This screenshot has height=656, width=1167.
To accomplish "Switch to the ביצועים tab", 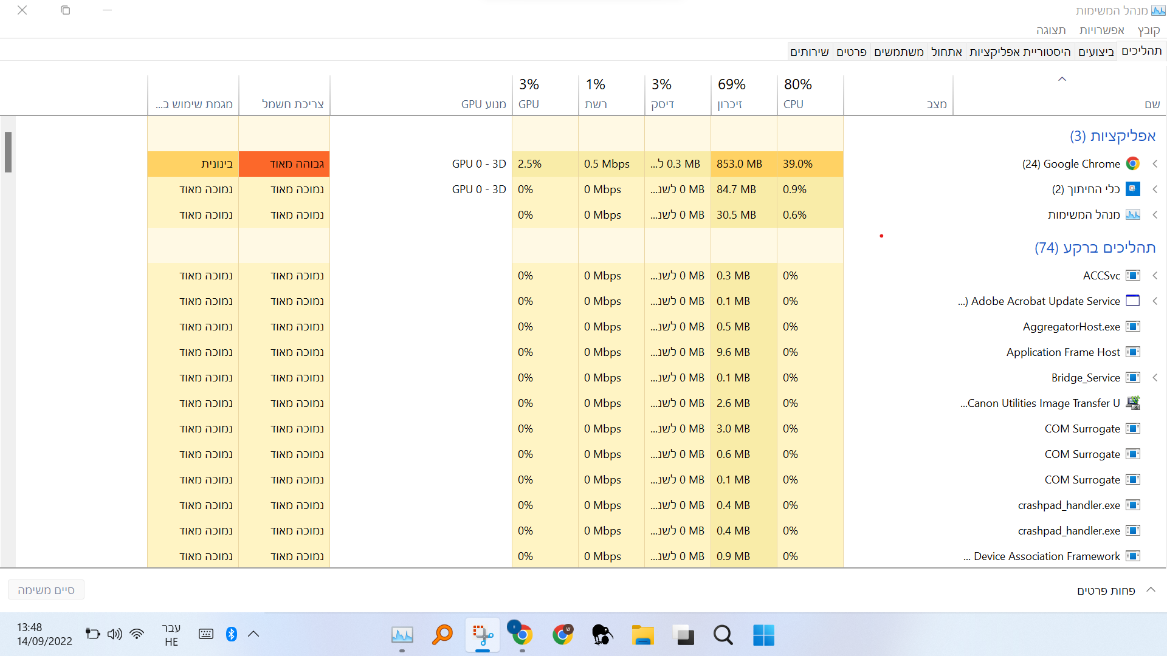I will [x=1096, y=52].
